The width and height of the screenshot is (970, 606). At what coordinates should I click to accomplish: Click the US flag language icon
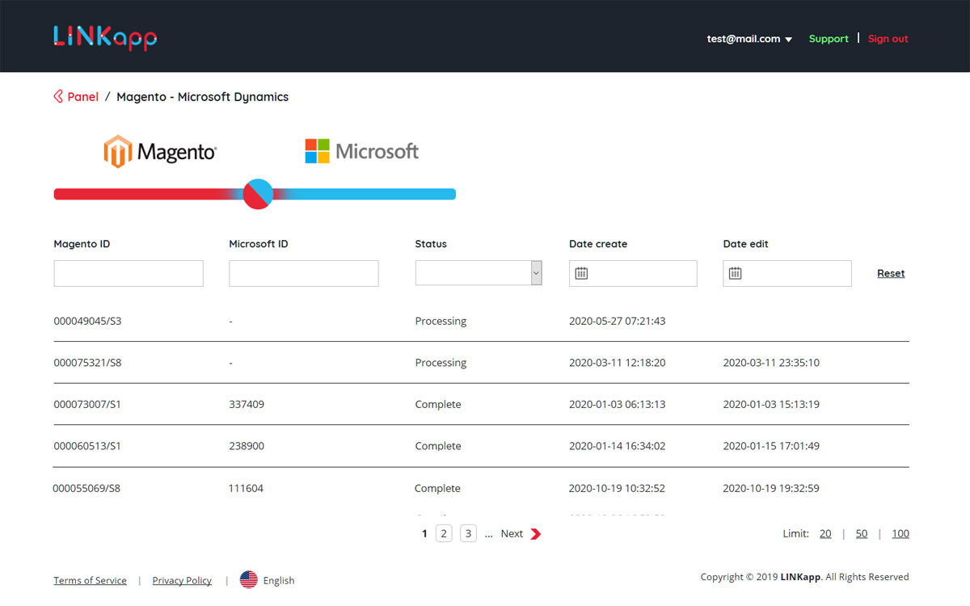pos(249,580)
